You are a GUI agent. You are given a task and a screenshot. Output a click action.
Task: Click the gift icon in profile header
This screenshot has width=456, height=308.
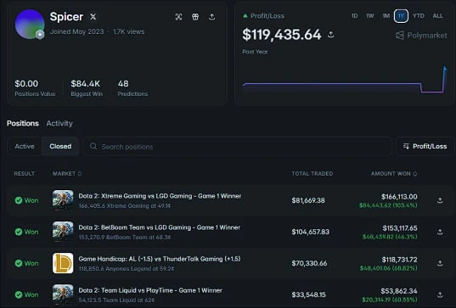pyautogui.click(x=195, y=17)
